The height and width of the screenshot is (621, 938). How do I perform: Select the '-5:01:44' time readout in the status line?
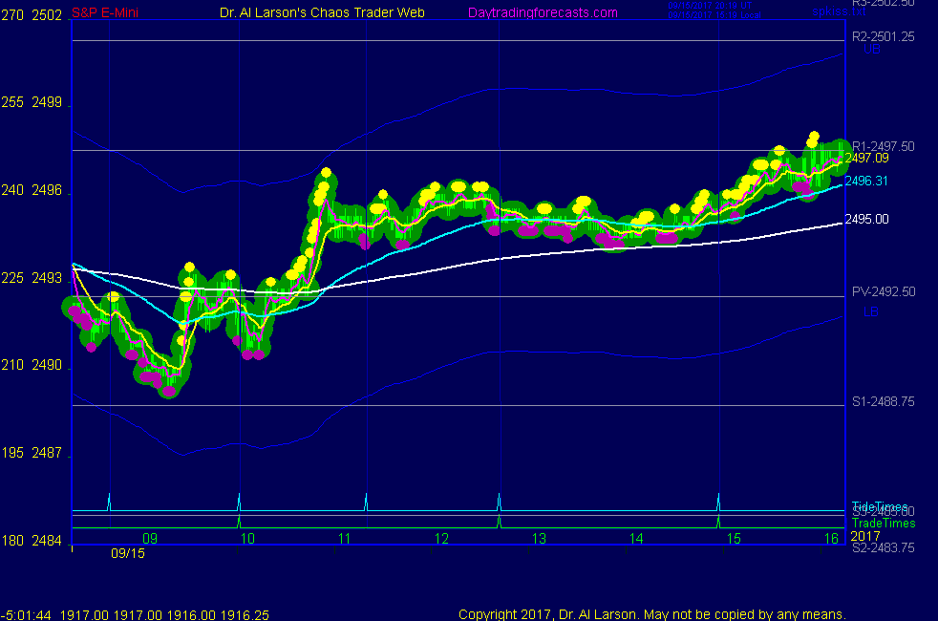(26, 615)
